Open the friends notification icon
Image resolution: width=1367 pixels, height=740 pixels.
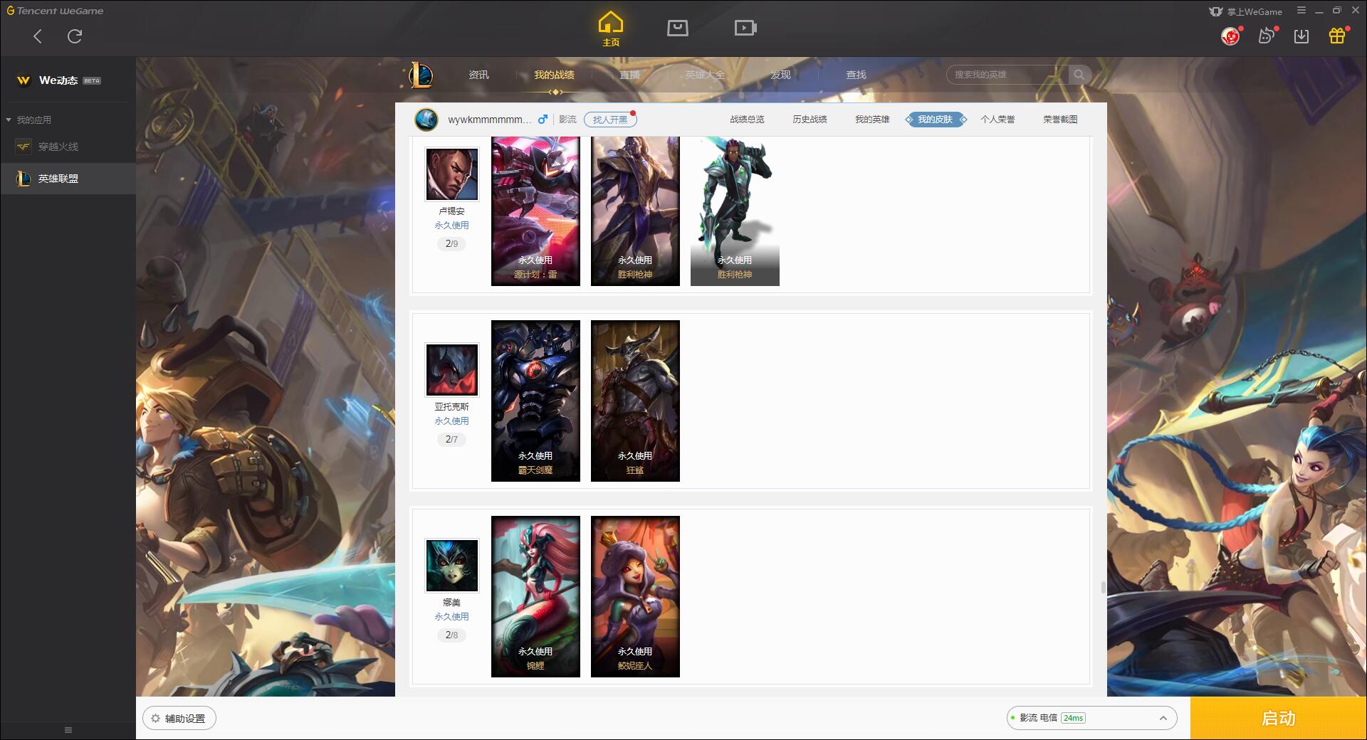click(x=1267, y=36)
